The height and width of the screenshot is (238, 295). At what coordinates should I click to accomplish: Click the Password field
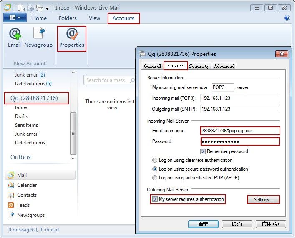coord(240,141)
